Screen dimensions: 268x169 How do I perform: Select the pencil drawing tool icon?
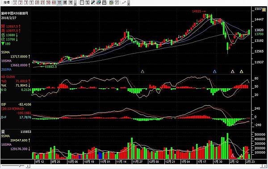(93, 3)
